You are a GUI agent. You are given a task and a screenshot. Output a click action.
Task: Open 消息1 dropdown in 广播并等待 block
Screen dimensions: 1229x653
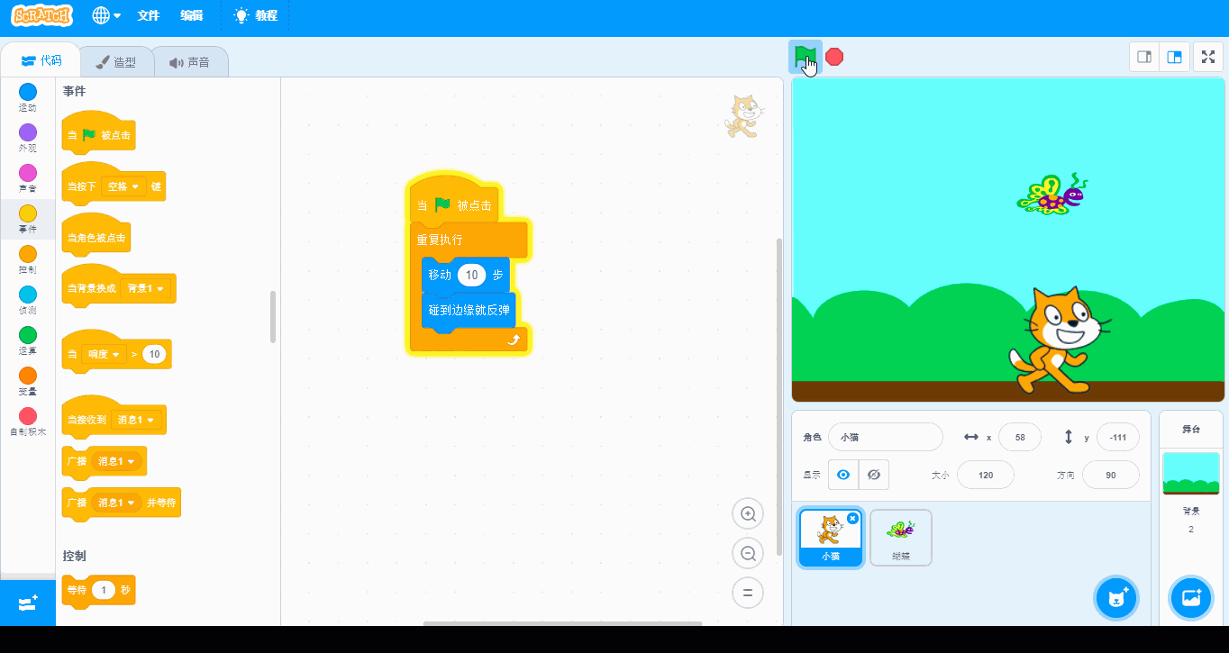(116, 503)
